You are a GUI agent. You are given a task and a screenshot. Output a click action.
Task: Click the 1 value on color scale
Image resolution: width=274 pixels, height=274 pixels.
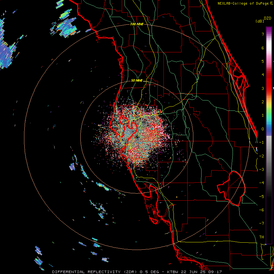point(263,115)
